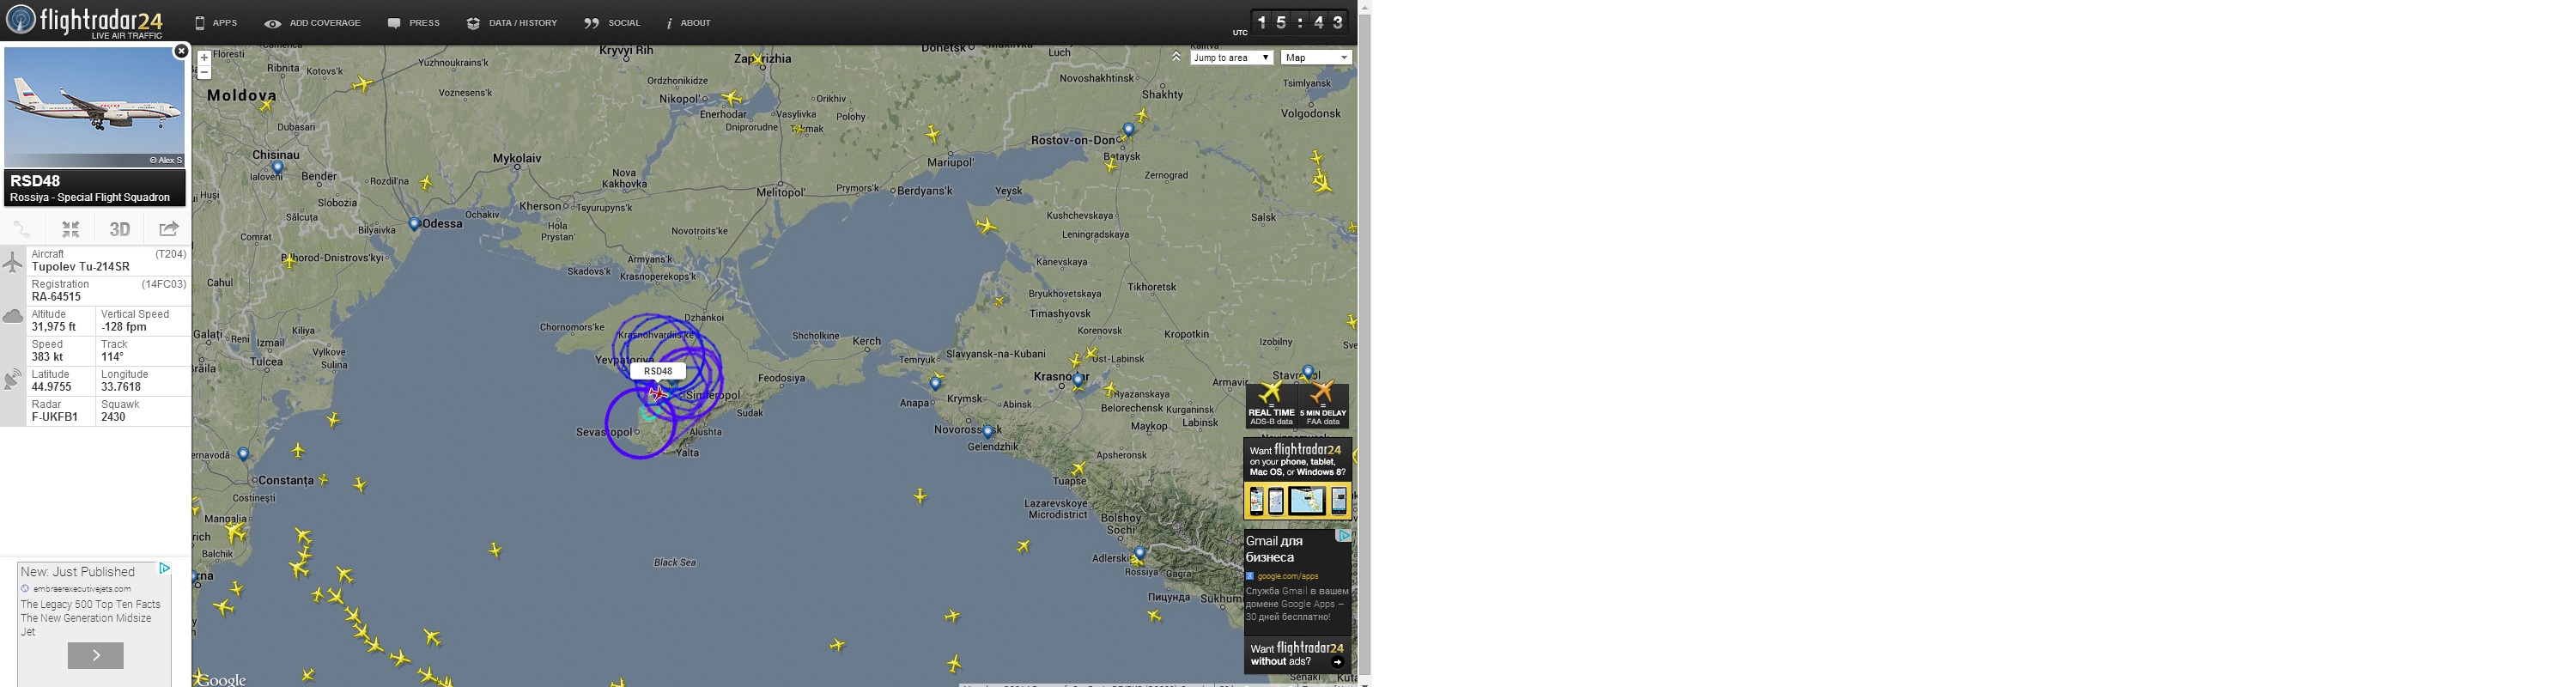Open the Flightradar24 mobile apps ad
This screenshot has height=687, width=2576.
pos(1298,479)
